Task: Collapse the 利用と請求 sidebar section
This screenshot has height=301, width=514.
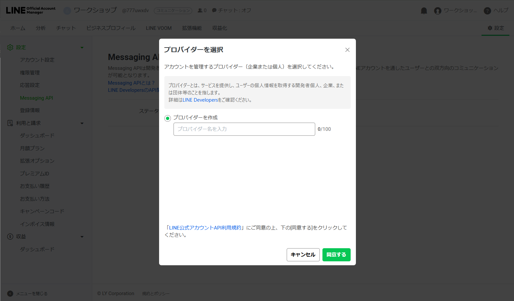Action: pos(82,123)
